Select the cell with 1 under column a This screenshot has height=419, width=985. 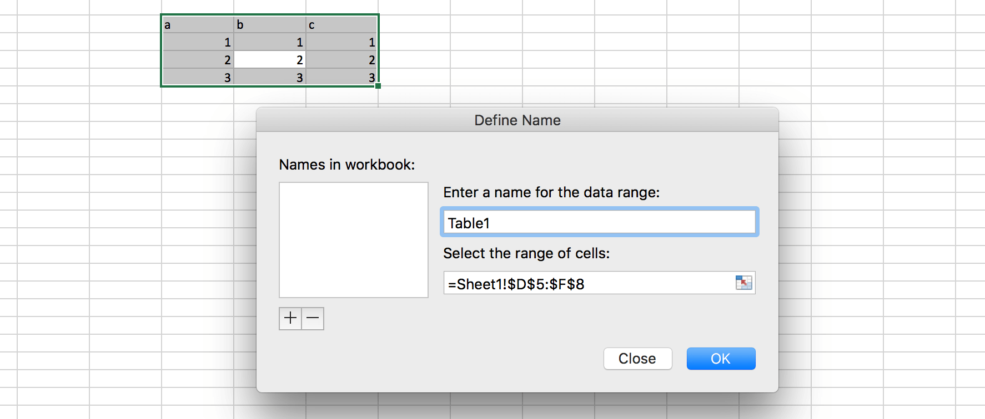click(198, 42)
